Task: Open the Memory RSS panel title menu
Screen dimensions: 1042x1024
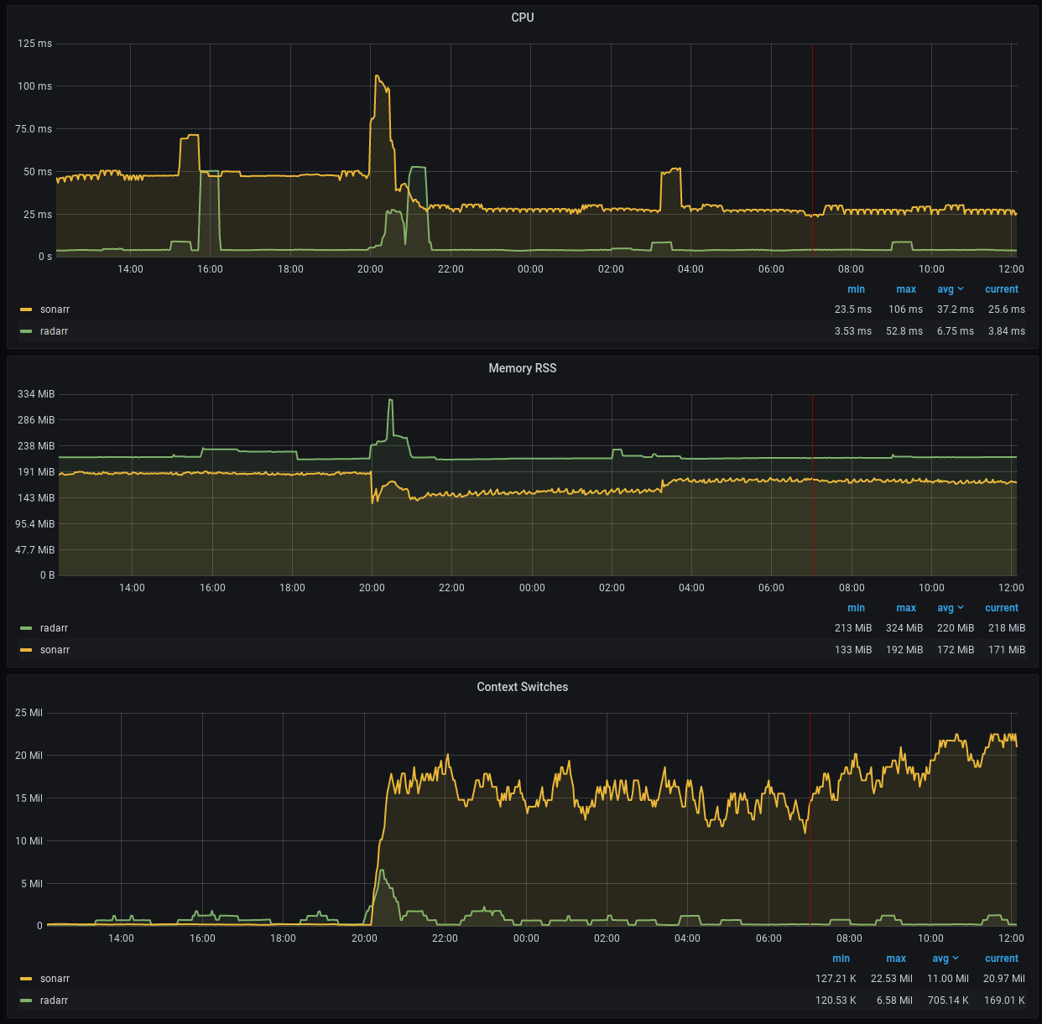Action: [x=522, y=368]
